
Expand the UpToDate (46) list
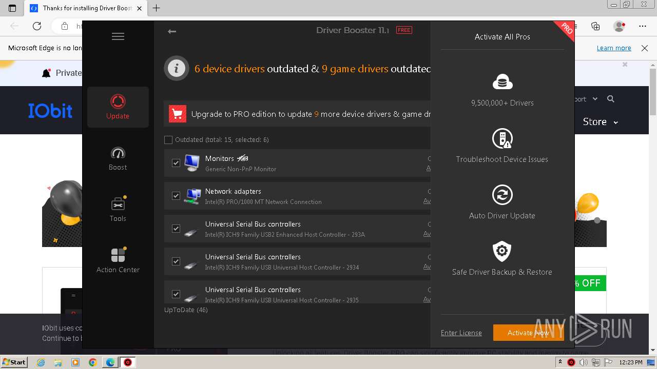point(186,310)
